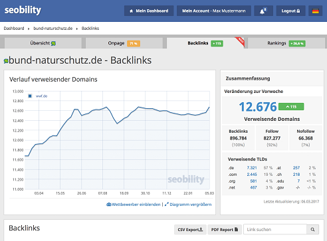Click the CSV Export button
Image resolution: width=327 pixels, height=241 pixels.
pos(190,230)
